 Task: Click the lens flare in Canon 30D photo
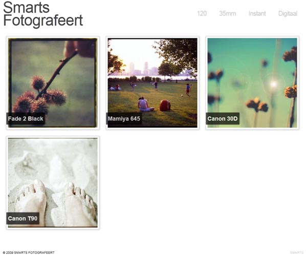274,84
